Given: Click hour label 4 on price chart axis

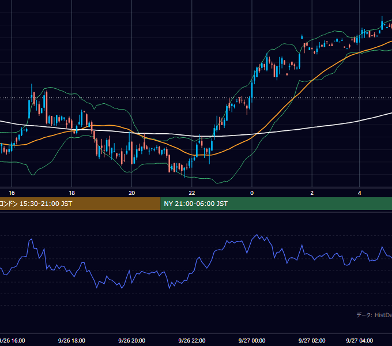Looking at the screenshot, I should point(359,193).
